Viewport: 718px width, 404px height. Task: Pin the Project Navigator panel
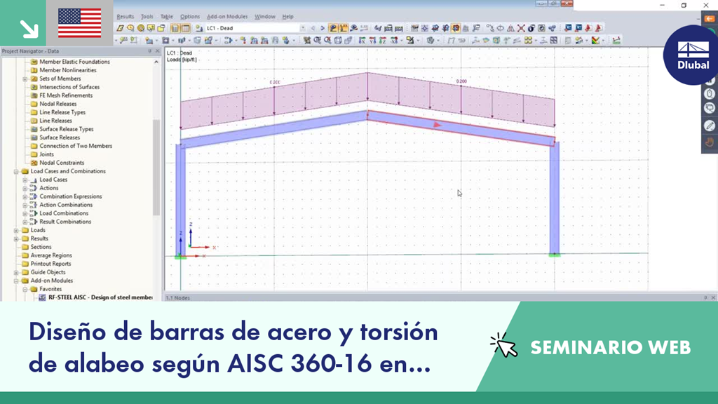point(149,51)
